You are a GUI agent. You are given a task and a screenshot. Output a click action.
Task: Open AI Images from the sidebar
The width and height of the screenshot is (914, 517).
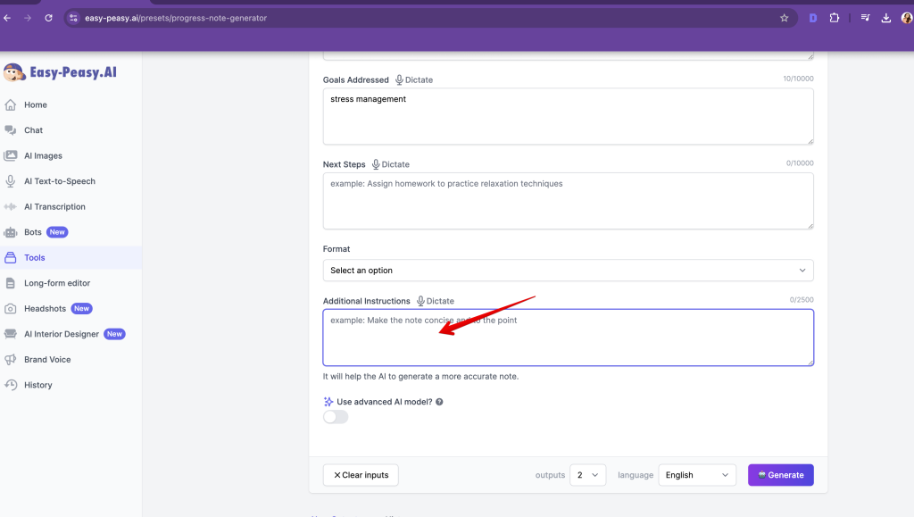click(43, 155)
